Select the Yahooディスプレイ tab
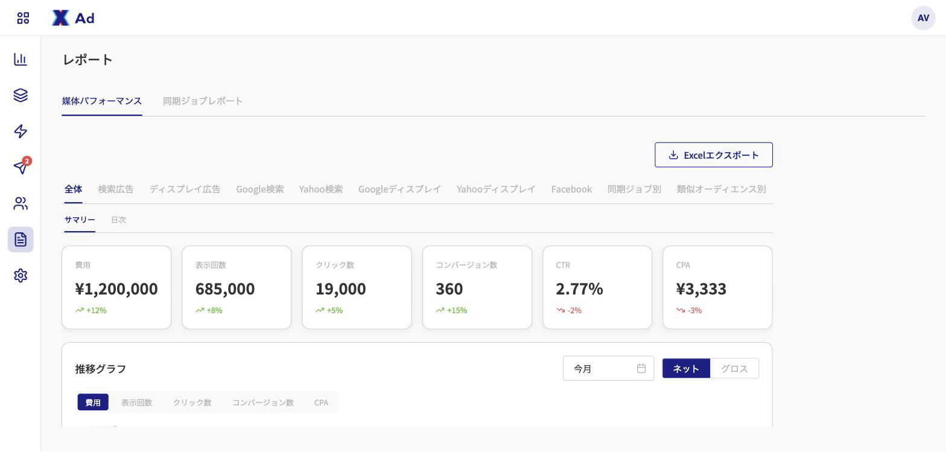The width and height of the screenshot is (946, 452). click(x=496, y=189)
